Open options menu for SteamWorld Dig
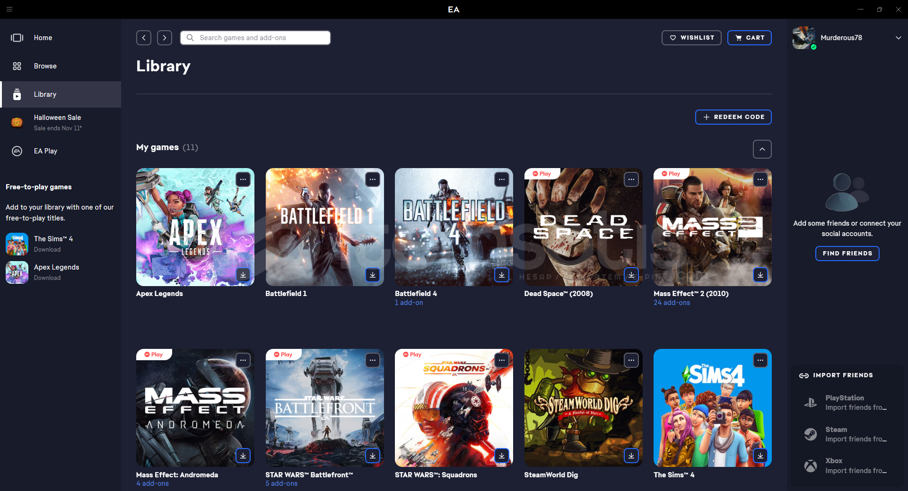Screen dimensions: 908x491 [x=631, y=361]
